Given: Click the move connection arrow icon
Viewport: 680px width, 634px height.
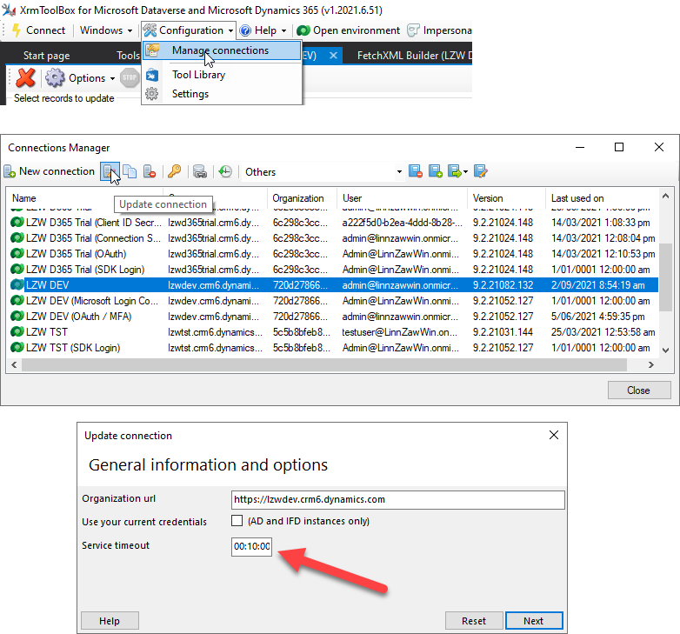Looking at the screenshot, I should 454,171.
